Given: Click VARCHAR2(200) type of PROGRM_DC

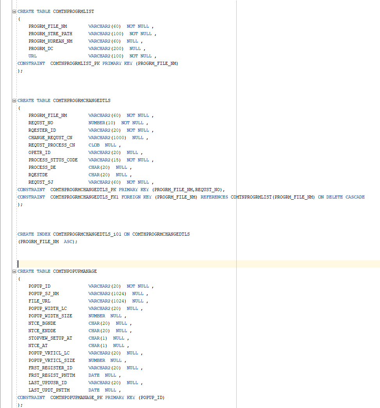Looking at the screenshot, I should 106,48.
